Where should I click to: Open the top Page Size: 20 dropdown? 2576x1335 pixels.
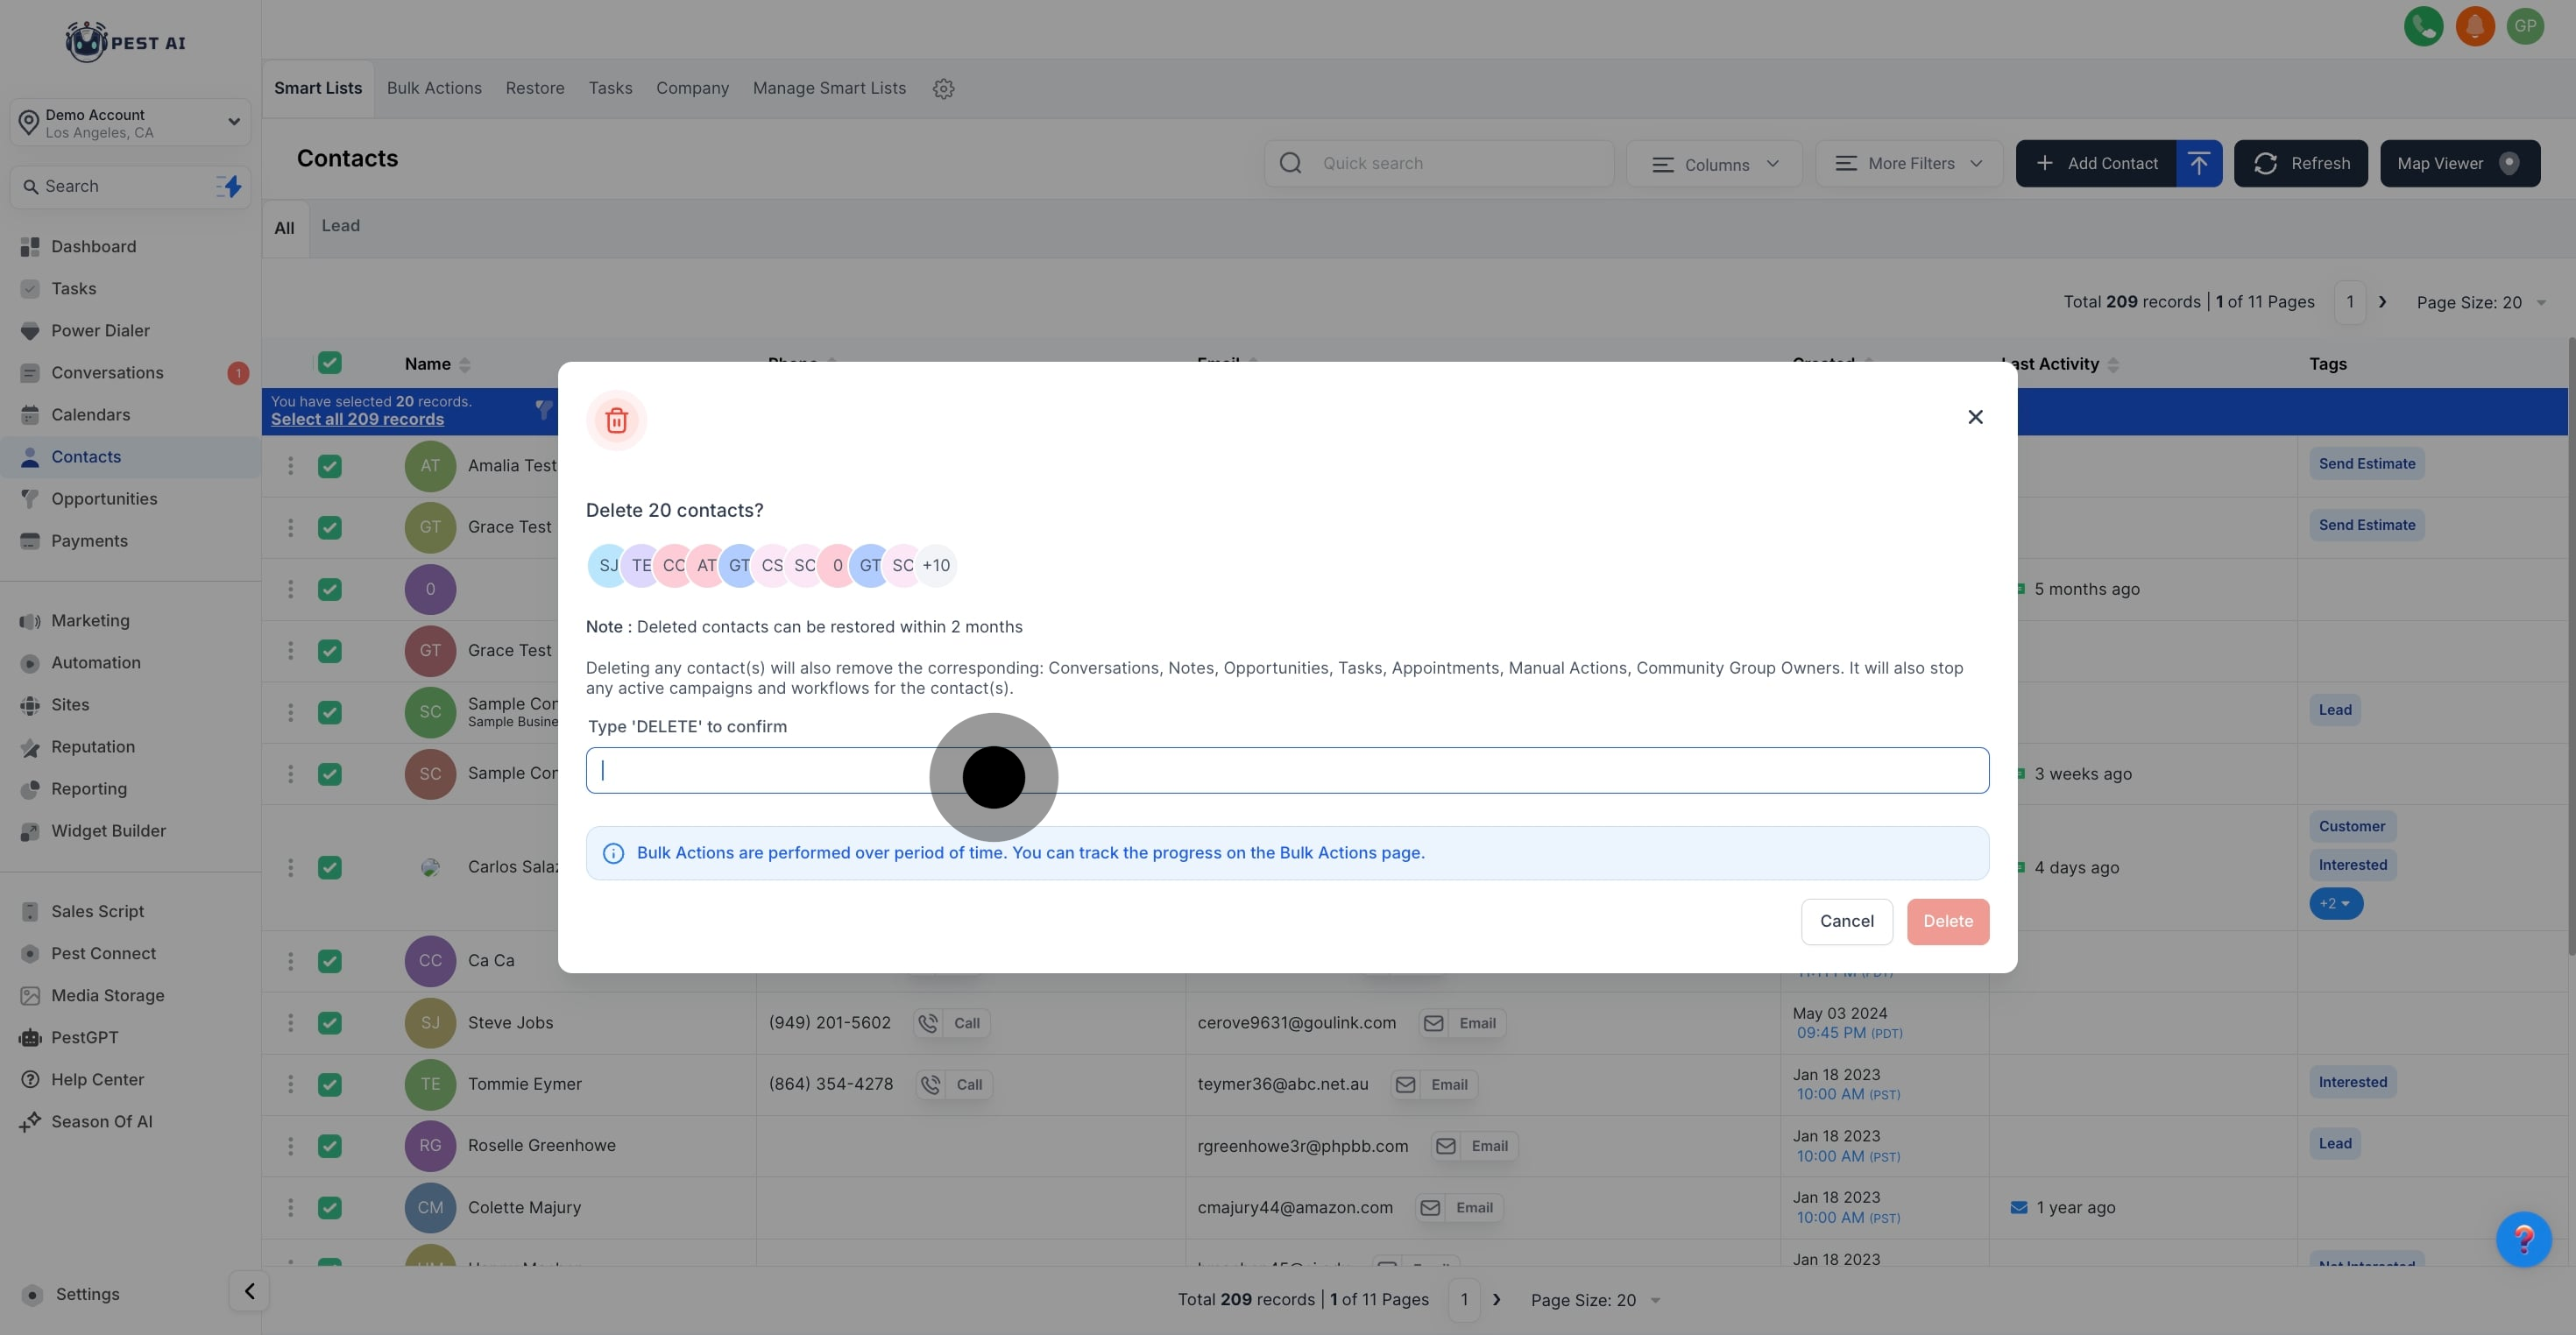(2480, 302)
